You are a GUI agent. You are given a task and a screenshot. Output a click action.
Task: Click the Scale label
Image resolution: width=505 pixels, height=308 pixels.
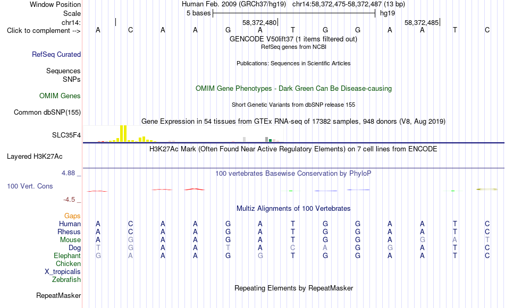pos(72,13)
